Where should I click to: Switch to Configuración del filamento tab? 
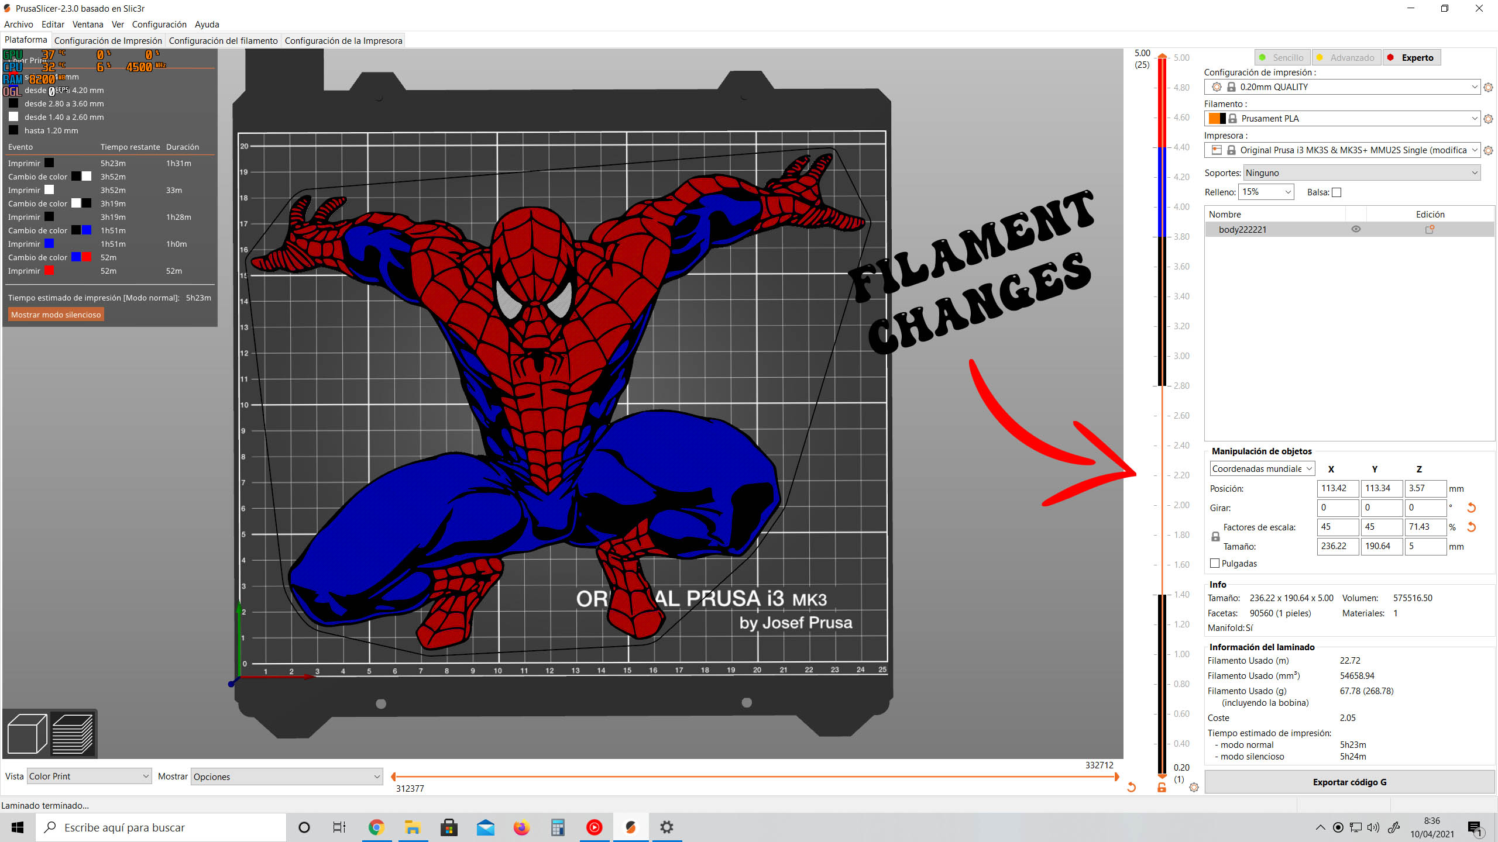click(224, 41)
